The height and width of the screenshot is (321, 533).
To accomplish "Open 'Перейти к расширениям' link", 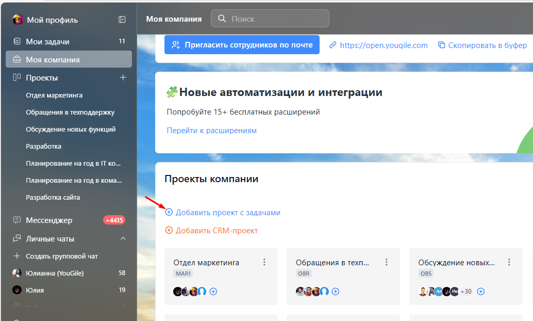I will tap(212, 131).
